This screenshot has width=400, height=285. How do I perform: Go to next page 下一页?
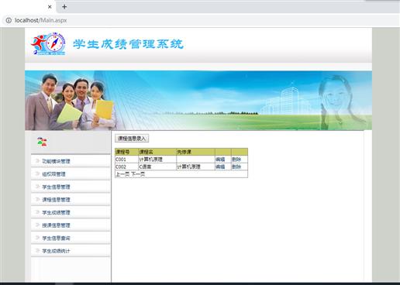tap(138, 174)
